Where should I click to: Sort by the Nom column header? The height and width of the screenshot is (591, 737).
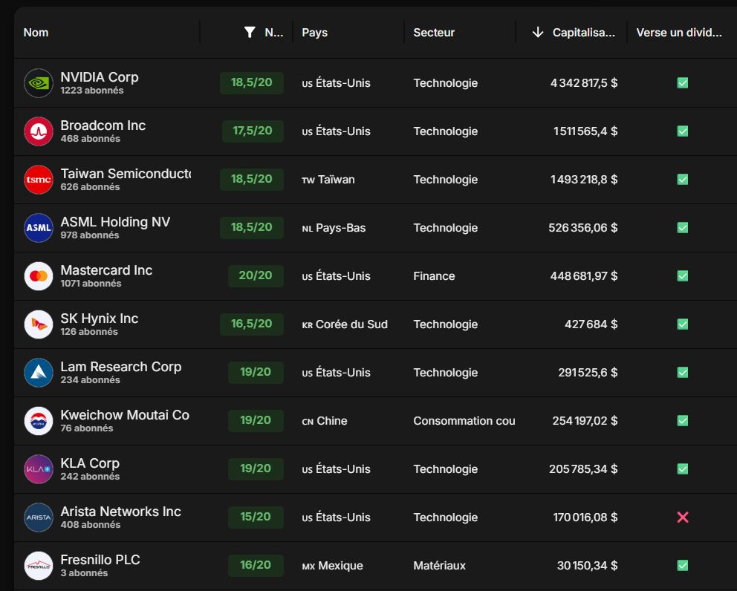(x=36, y=33)
